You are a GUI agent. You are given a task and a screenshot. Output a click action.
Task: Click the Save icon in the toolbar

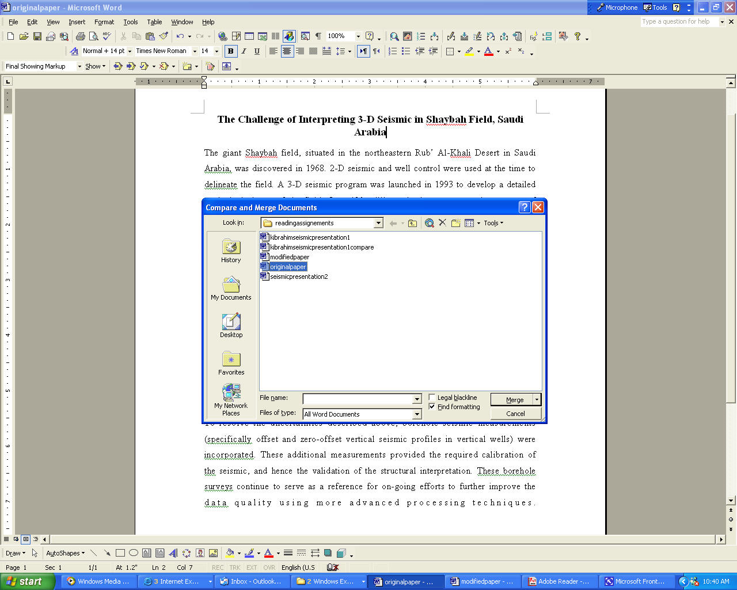(37, 36)
